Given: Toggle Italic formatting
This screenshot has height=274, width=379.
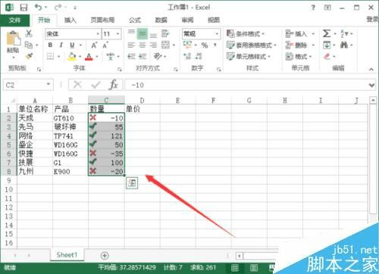Looking at the screenshot, I should pyautogui.click(x=61, y=45).
